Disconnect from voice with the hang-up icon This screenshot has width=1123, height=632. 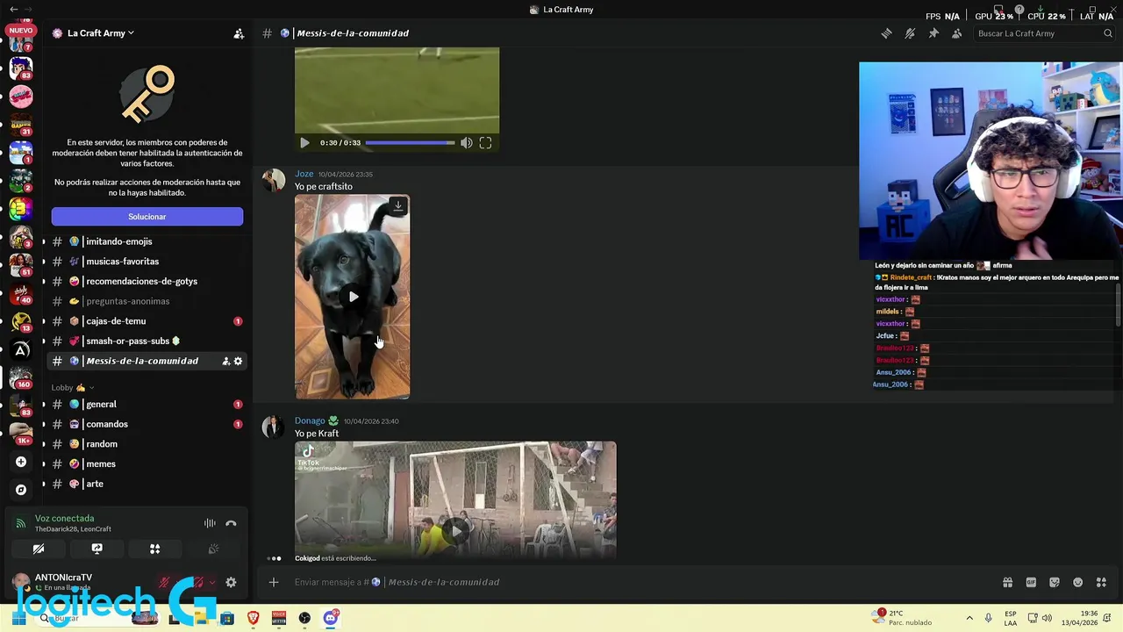coord(231,523)
